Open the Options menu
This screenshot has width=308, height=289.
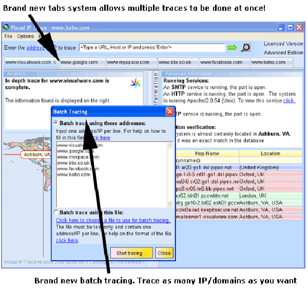[25, 36]
